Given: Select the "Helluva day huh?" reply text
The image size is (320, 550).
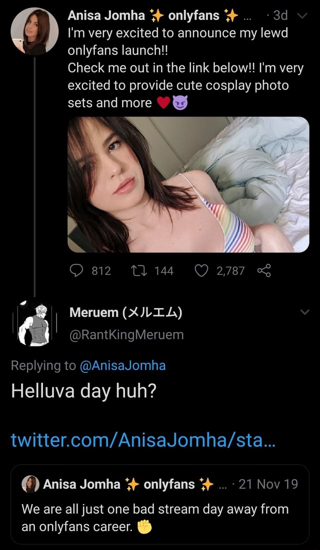Looking at the screenshot, I should point(84,391).
